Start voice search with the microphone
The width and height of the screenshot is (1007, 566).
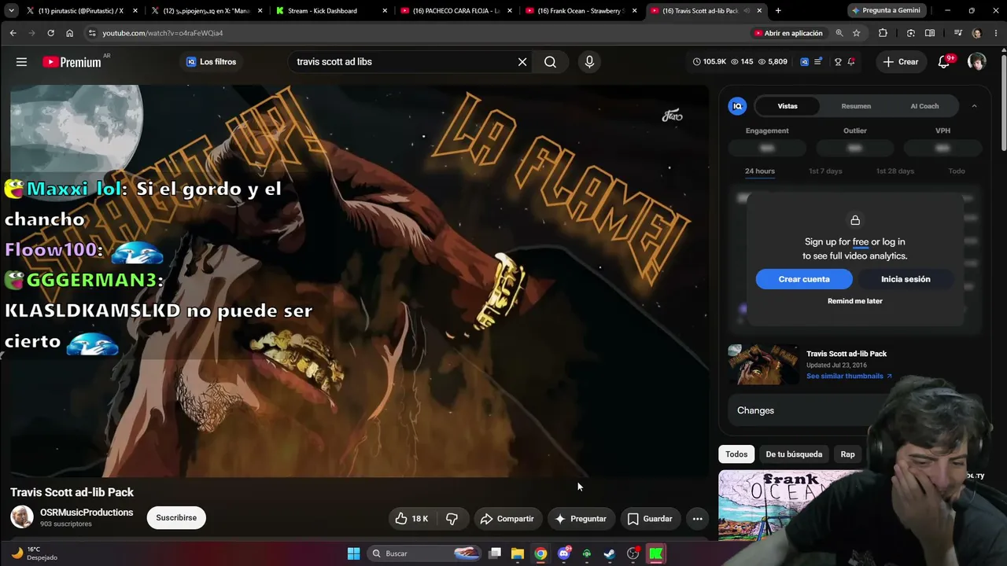[589, 62]
